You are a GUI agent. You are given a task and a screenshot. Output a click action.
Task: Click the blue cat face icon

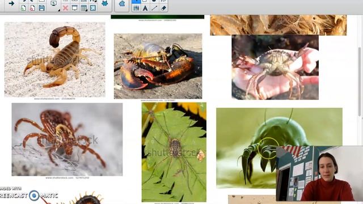tap(104, 4)
